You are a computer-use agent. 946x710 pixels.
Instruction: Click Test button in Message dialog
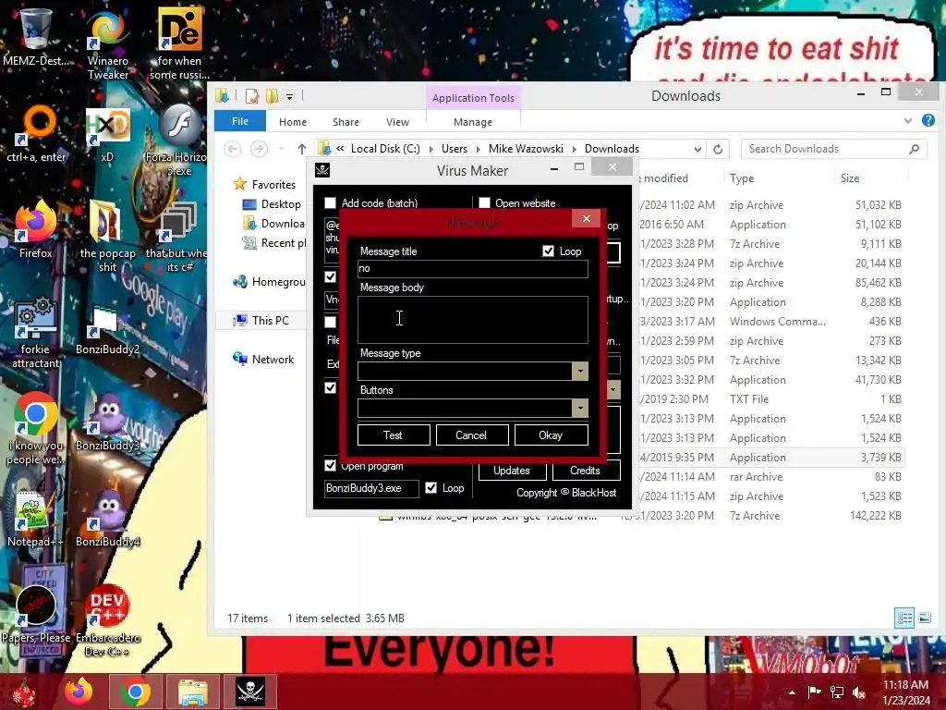[x=394, y=435]
